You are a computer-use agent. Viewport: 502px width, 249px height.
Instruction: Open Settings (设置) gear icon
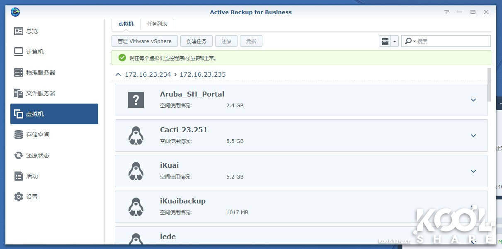point(19,197)
